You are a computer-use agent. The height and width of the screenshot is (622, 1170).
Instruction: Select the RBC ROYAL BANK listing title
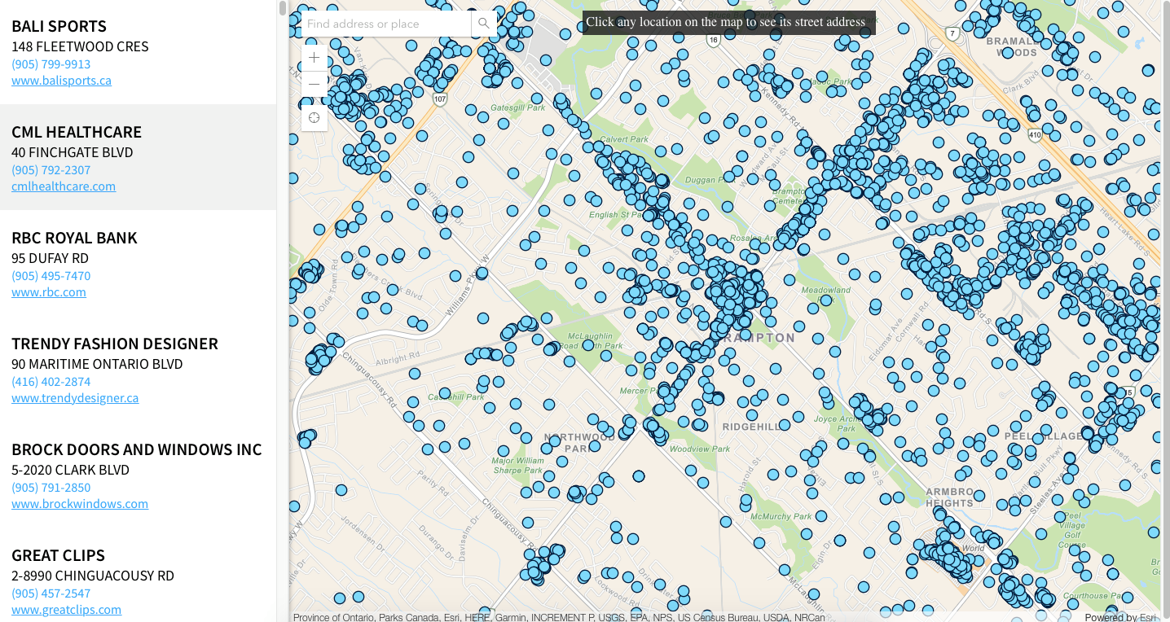click(74, 238)
